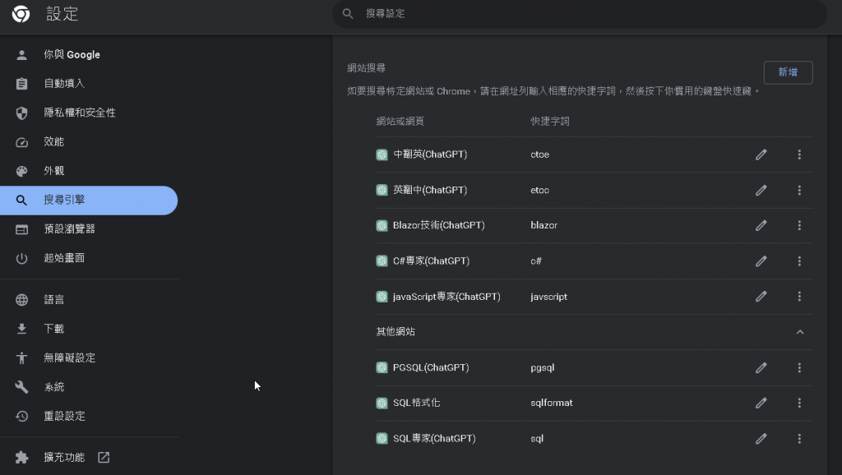The height and width of the screenshot is (475, 842).
Task: Click the ChatGPT favicon of 中翻英 row
Action: 382,154
